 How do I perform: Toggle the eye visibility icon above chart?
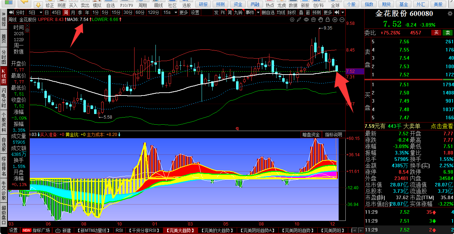pyautogui.click(x=306, y=20)
